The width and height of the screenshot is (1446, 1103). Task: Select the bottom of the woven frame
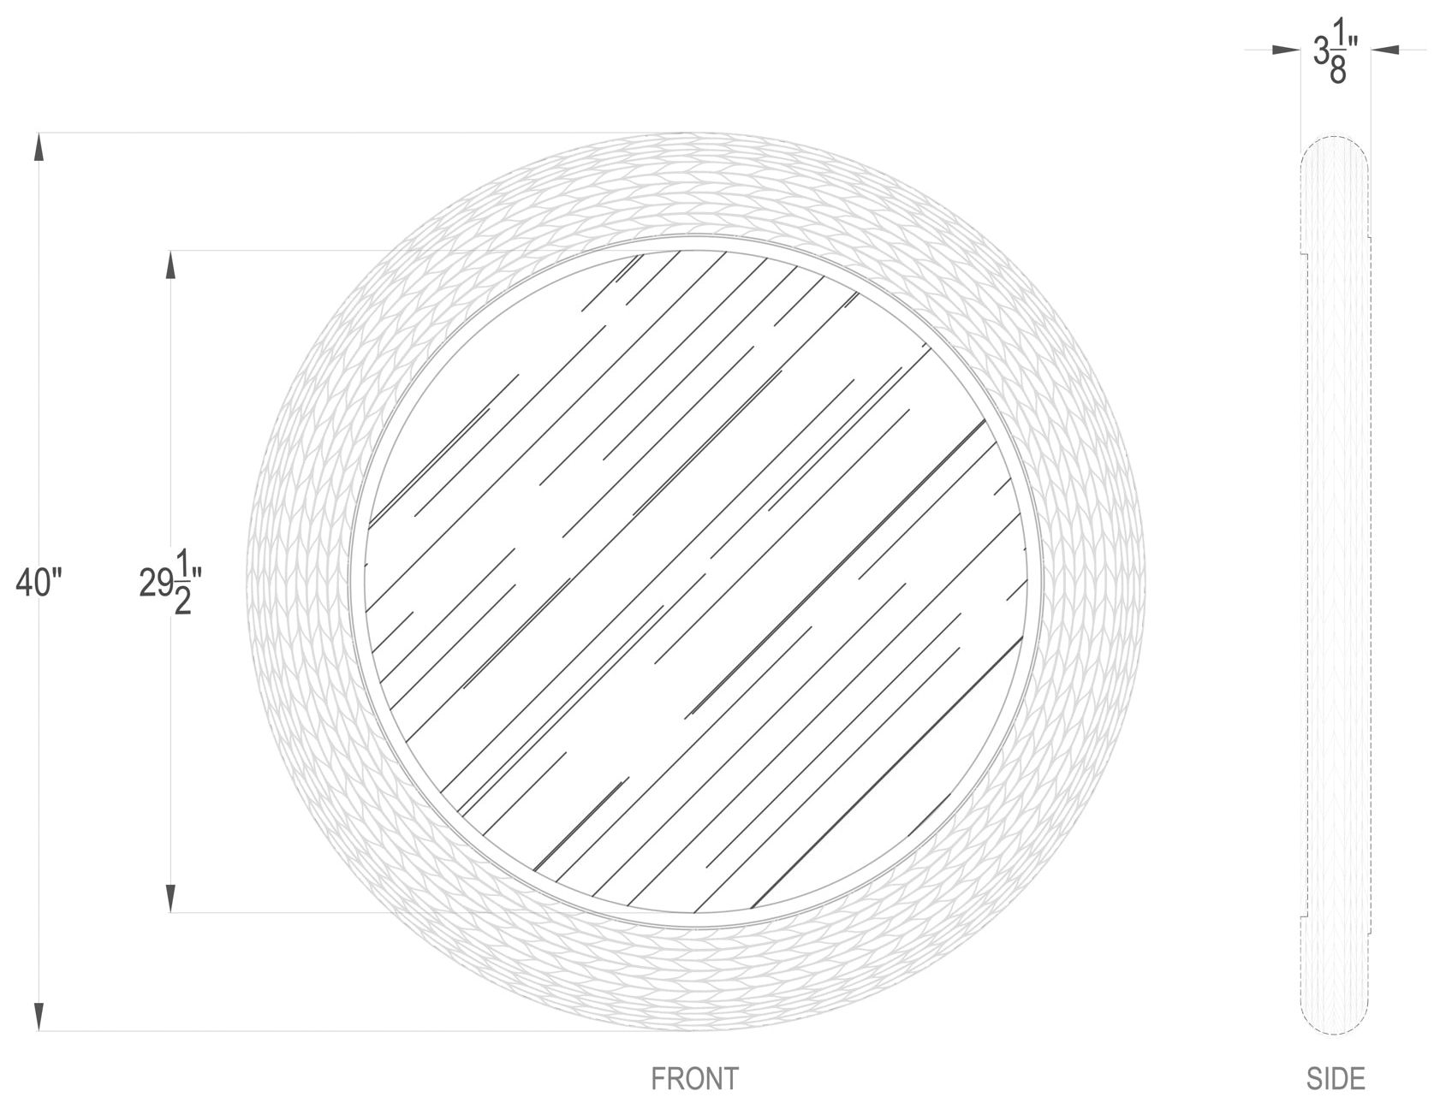(x=694, y=980)
